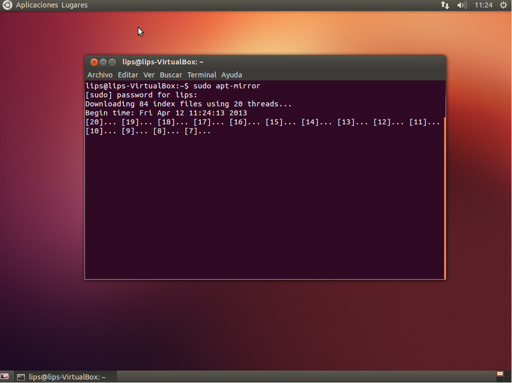This screenshot has width=512, height=383.
Task: Click the show desktop icon in bottom panel
Action: click(x=5, y=377)
